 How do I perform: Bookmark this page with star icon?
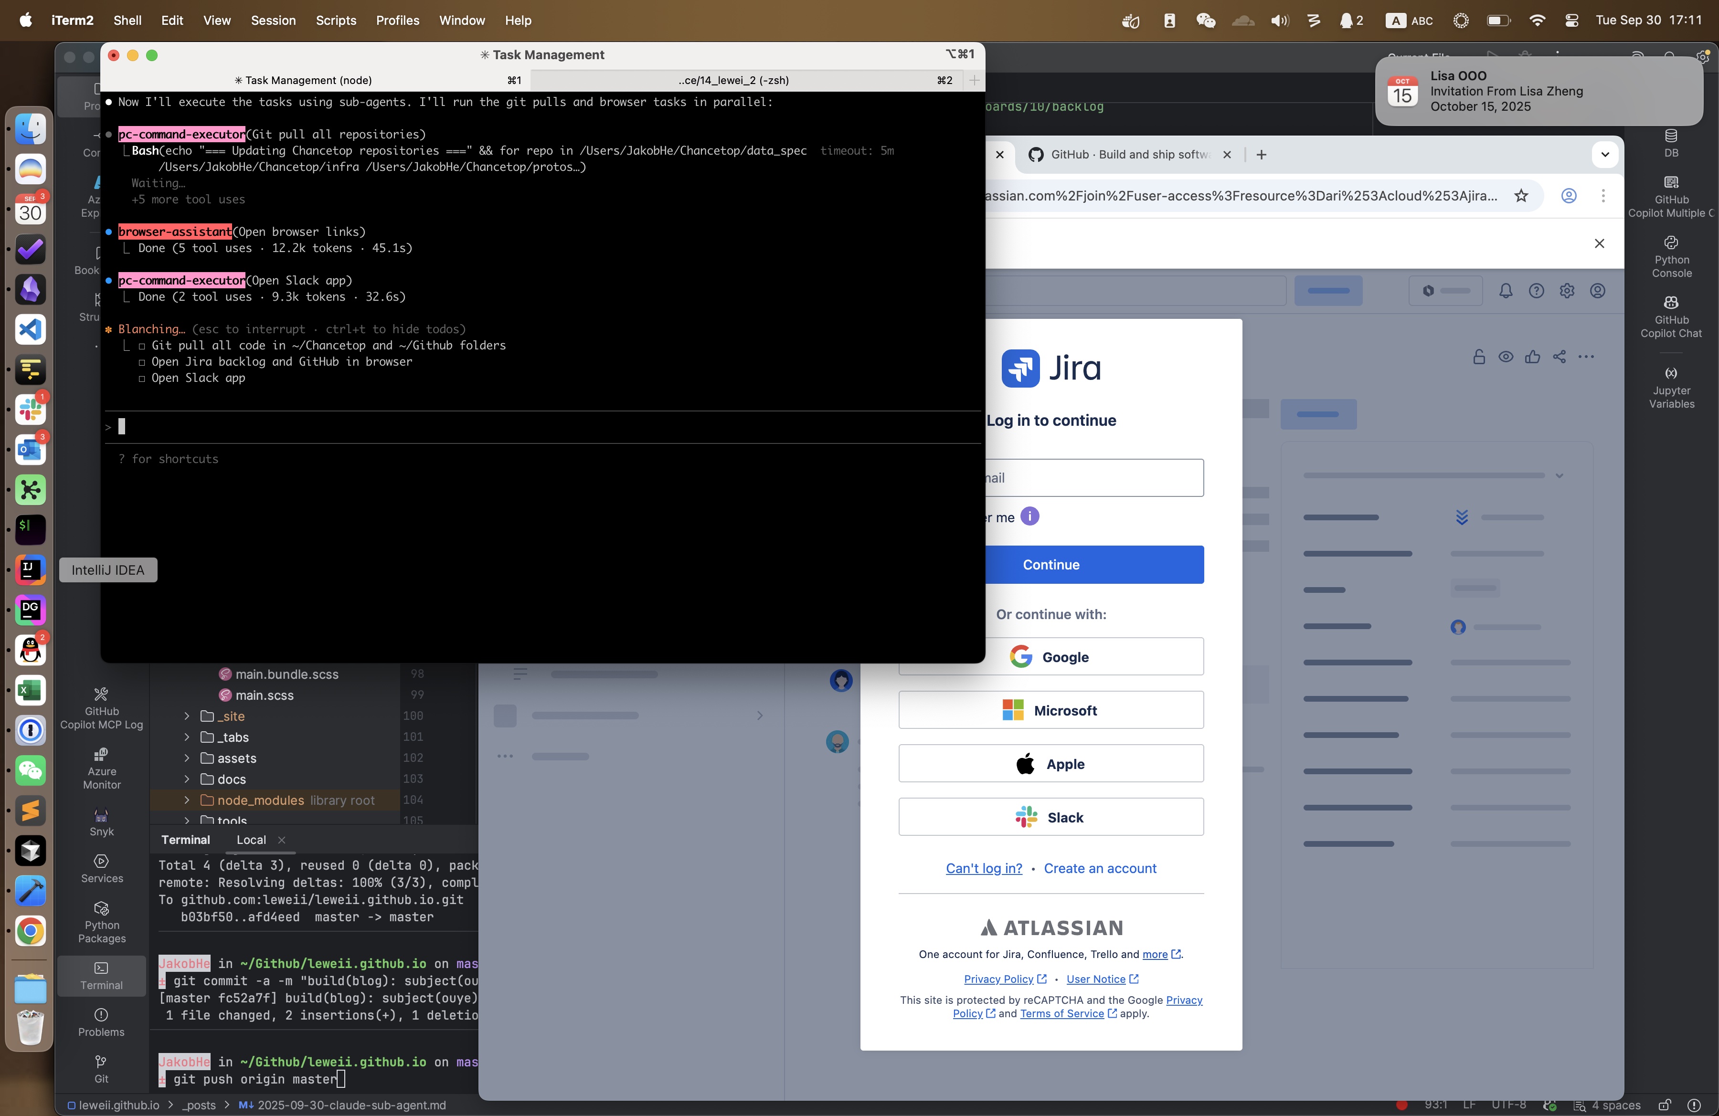coord(1521,196)
